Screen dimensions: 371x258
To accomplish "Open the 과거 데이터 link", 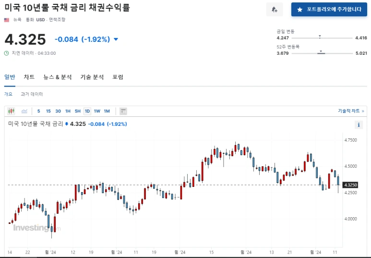I will click(x=32, y=94).
